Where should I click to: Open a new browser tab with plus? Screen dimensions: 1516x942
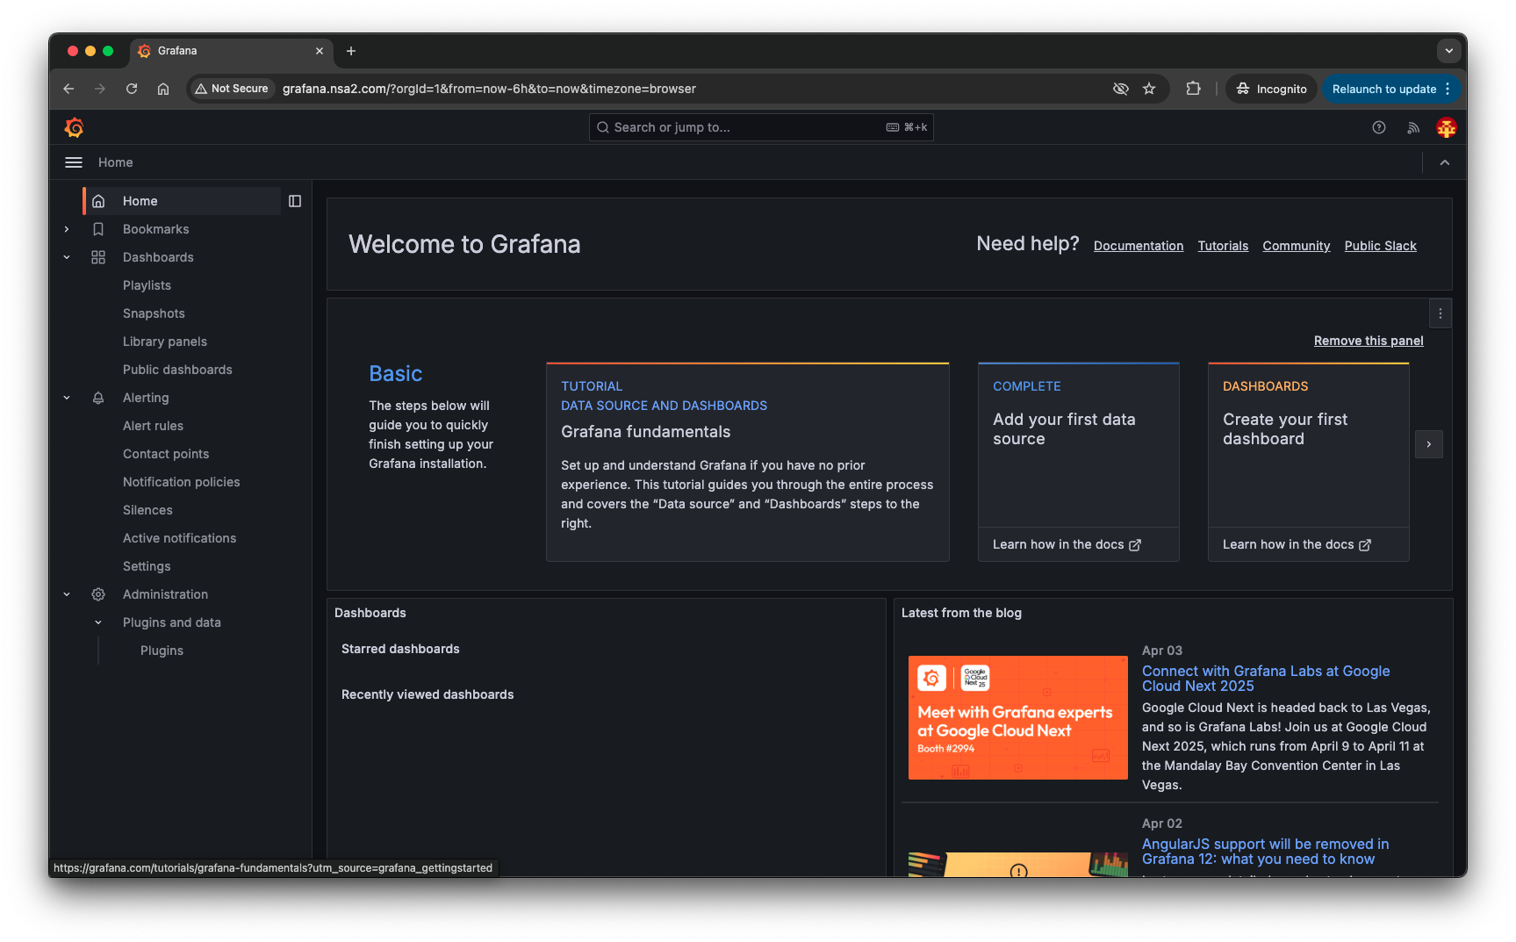[x=351, y=51]
